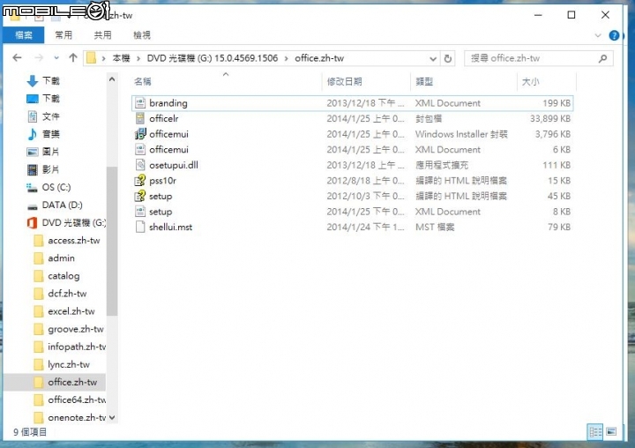This screenshot has width=635, height=448.
Task: Sort by the 類型 column header
Action: 424,82
